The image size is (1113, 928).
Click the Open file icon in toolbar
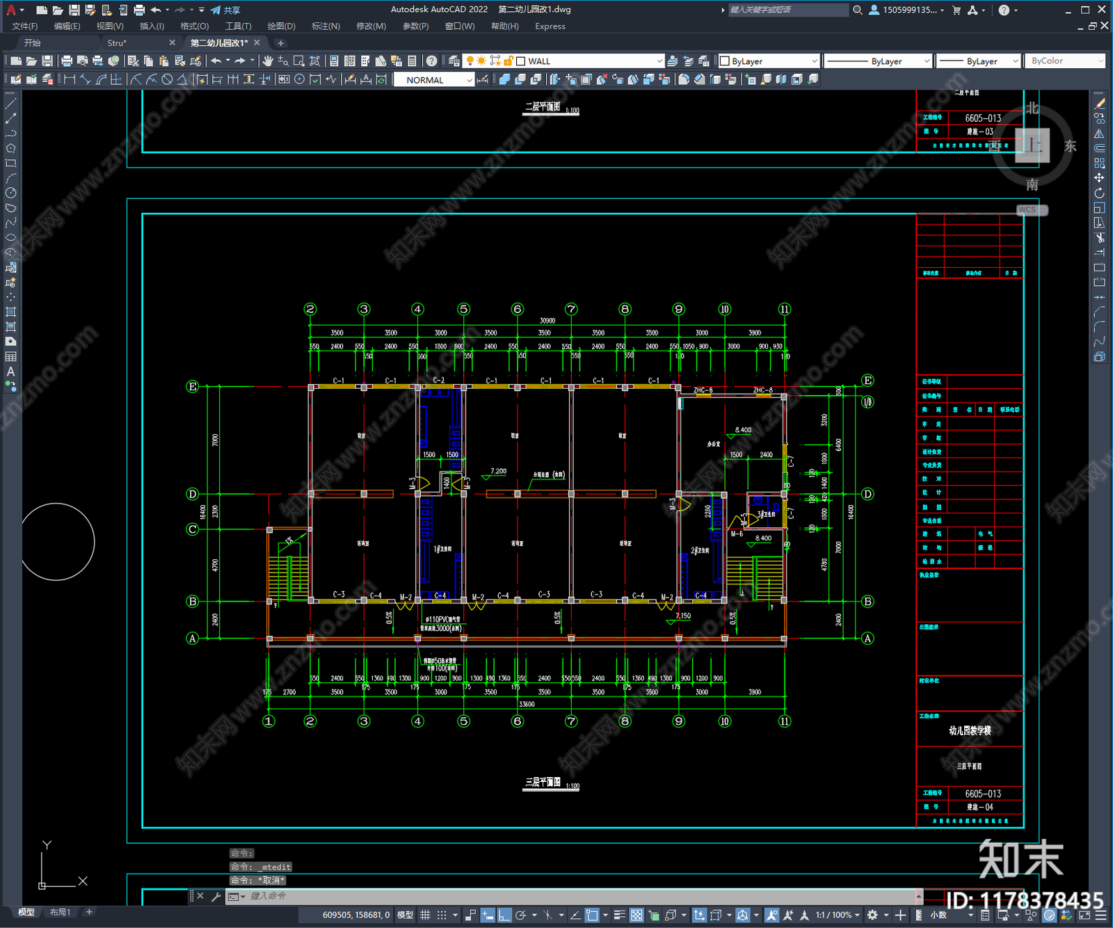pos(31,61)
